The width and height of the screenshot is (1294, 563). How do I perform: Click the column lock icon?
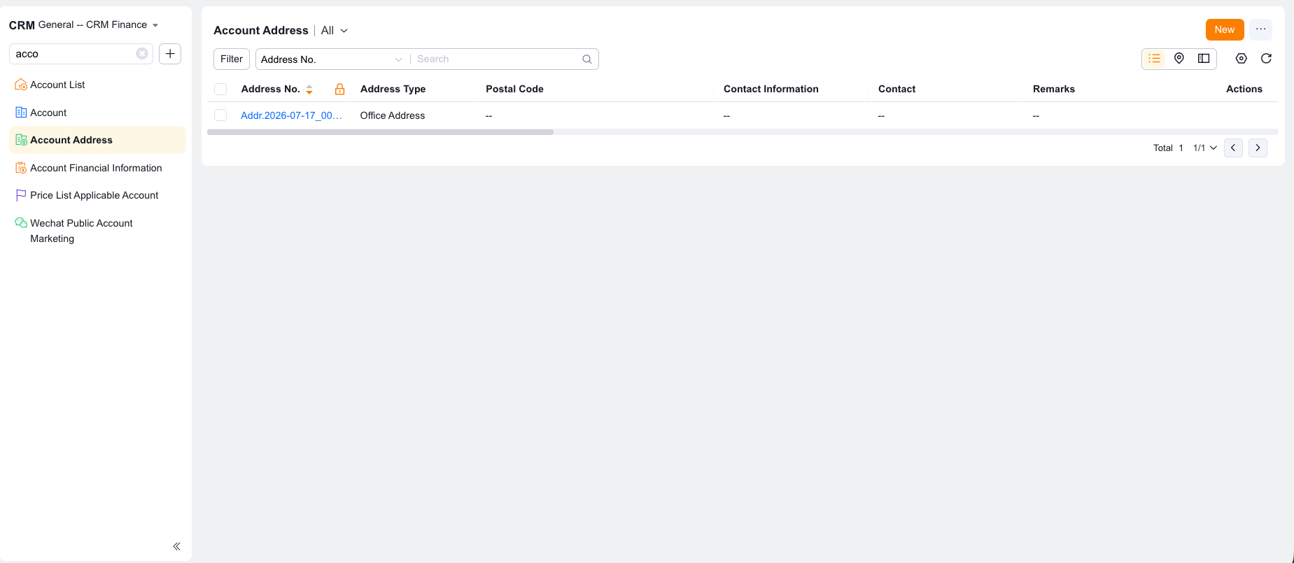(x=339, y=89)
